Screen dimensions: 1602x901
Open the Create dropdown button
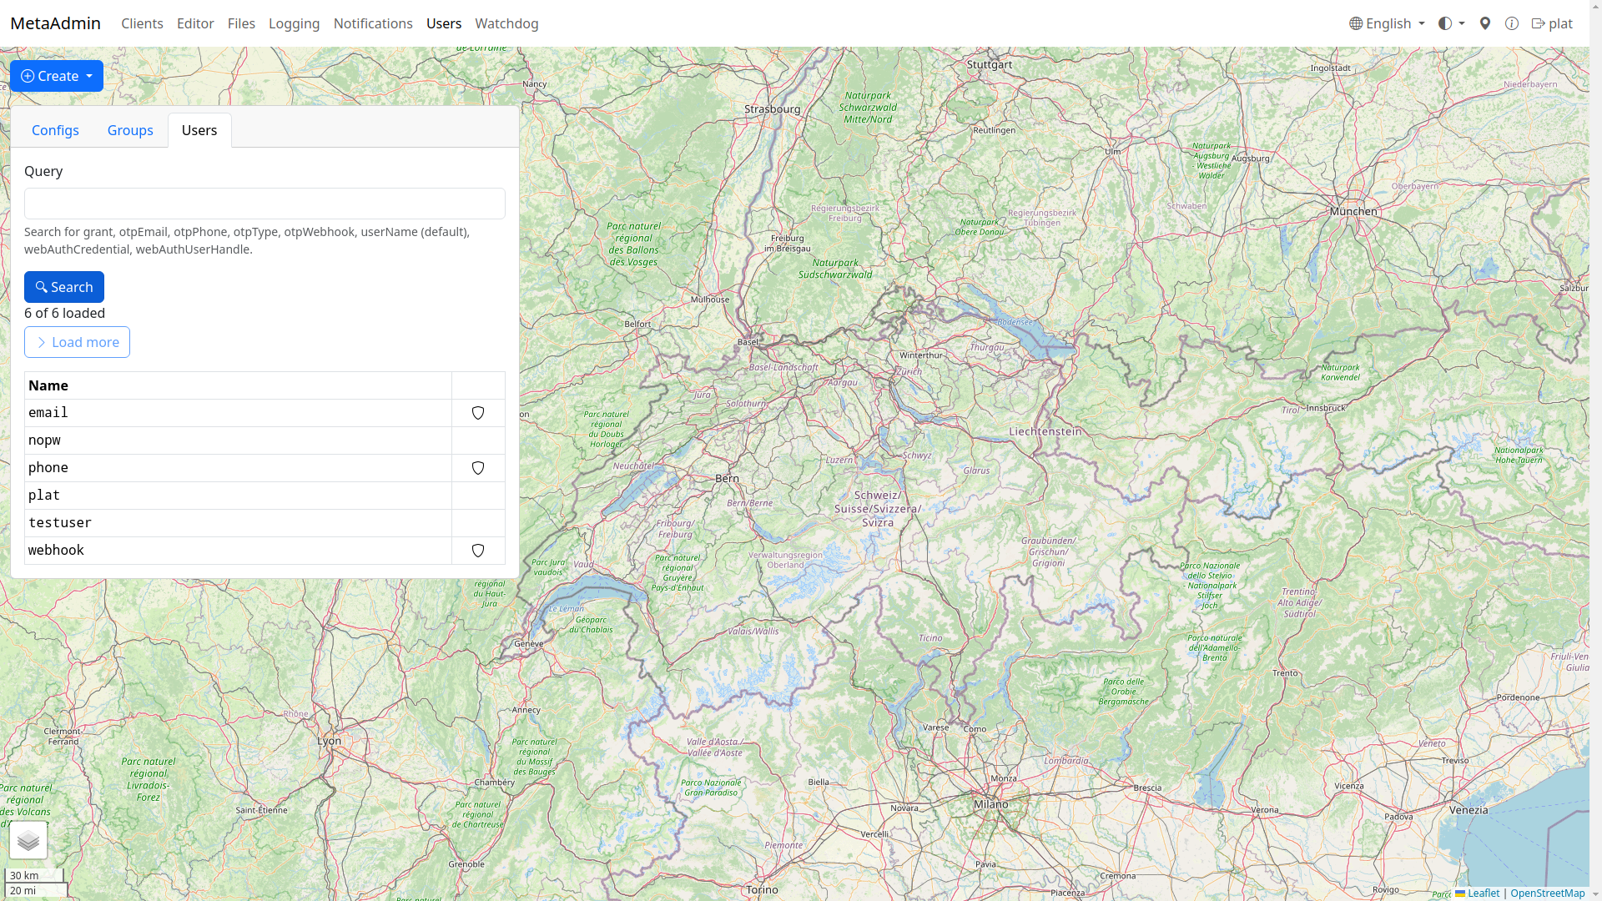click(57, 76)
